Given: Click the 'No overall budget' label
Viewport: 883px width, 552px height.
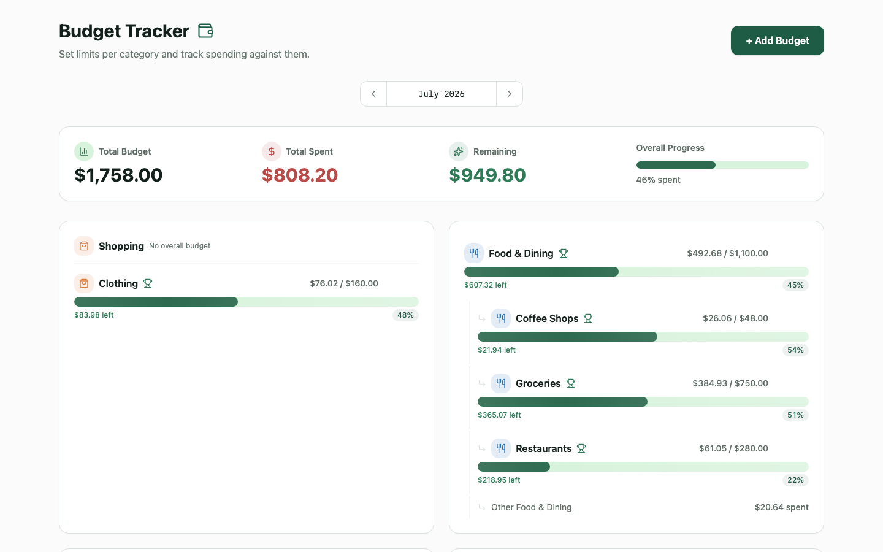Looking at the screenshot, I should point(180,246).
